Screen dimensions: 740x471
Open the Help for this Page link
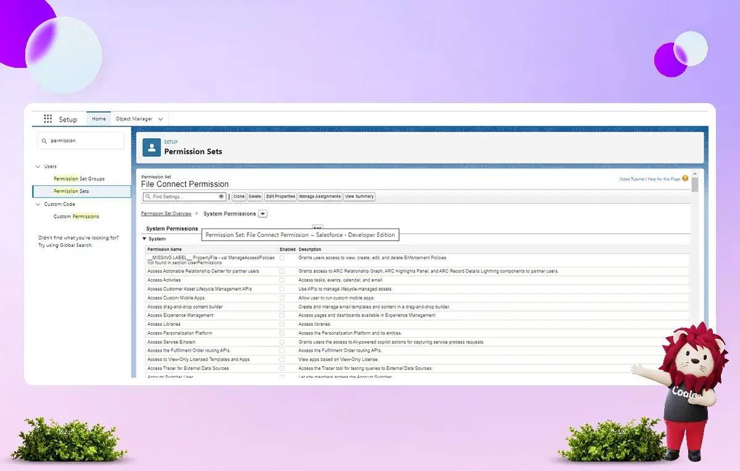664,179
